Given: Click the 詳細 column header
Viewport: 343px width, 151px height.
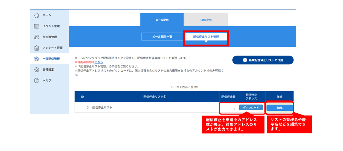Looking at the screenshot, I should [280, 97].
